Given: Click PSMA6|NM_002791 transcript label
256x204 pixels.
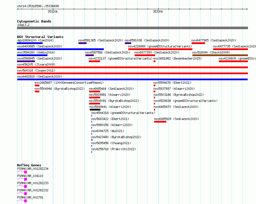Looking at the screenshot, I should (x=30, y=197).
